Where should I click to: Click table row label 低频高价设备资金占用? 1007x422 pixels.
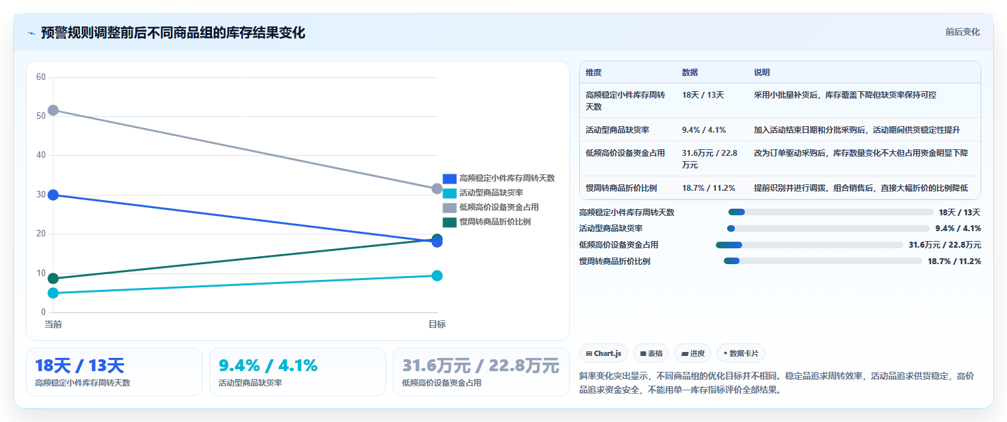(x=625, y=153)
